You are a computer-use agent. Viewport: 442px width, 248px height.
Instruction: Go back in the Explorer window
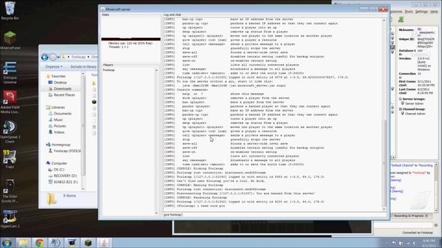(44, 57)
